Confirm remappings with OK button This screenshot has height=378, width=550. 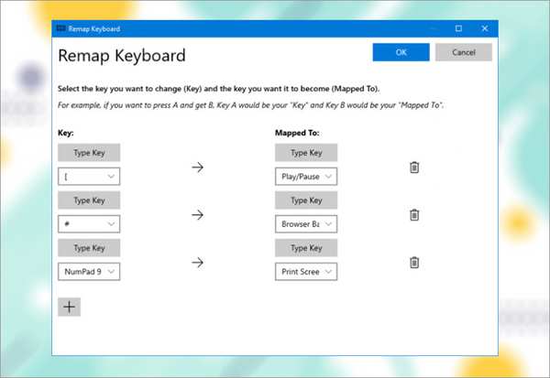pyautogui.click(x=401, y=52)
